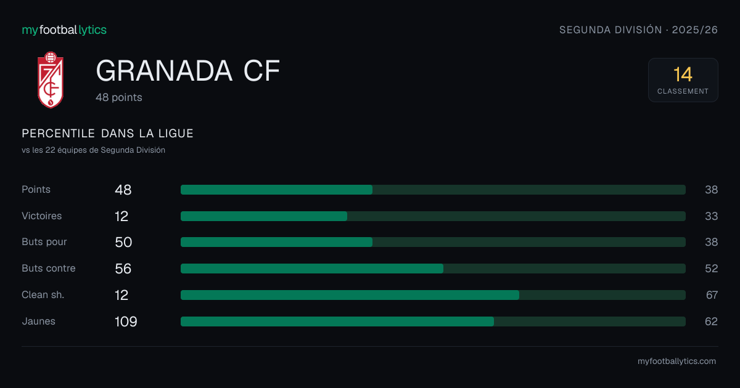
Task: Click the Jaunes value 109
Action: tap(126, 321)
